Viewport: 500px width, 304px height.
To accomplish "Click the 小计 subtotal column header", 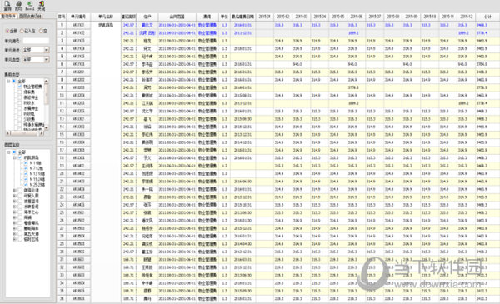I will [x=487, y=17].
